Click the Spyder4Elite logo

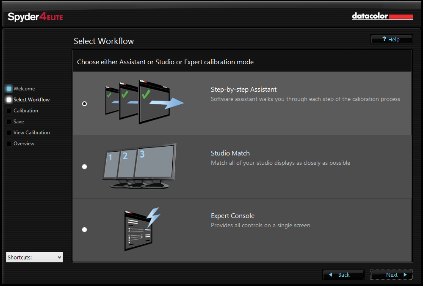pyautogui.click(x=35, y=17)
